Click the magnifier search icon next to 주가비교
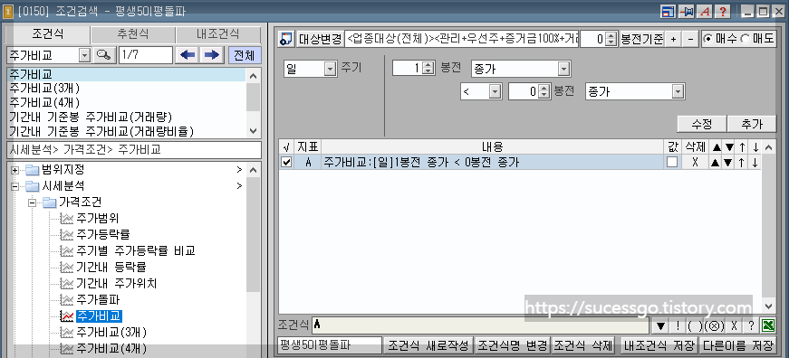Screen dimensions: 789x358 (x=103, y=55)
